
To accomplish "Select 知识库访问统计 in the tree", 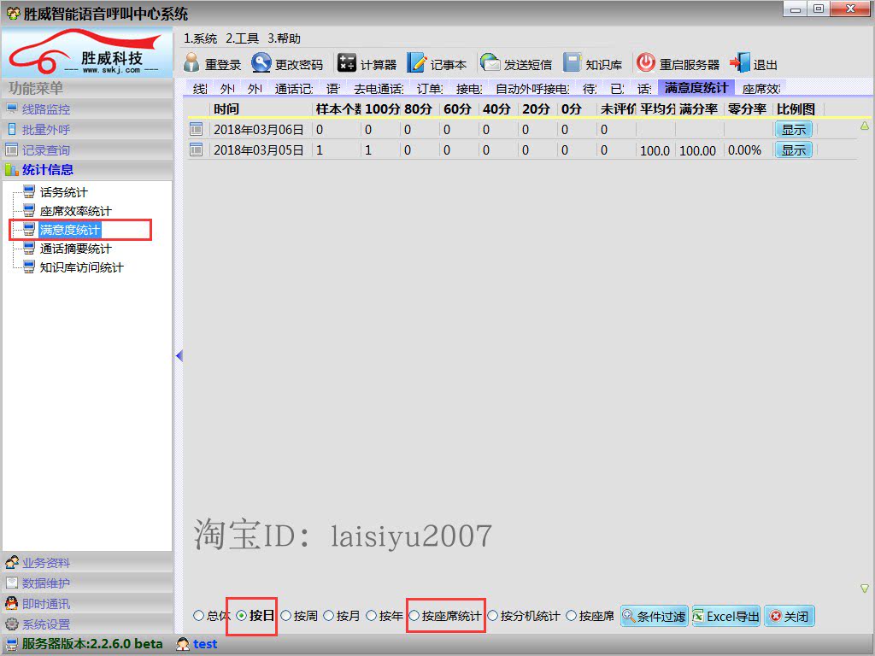I will click(81, 267).
